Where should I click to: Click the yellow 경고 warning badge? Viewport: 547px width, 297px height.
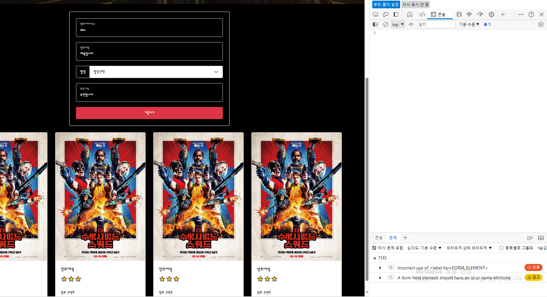tap(534, 277)
